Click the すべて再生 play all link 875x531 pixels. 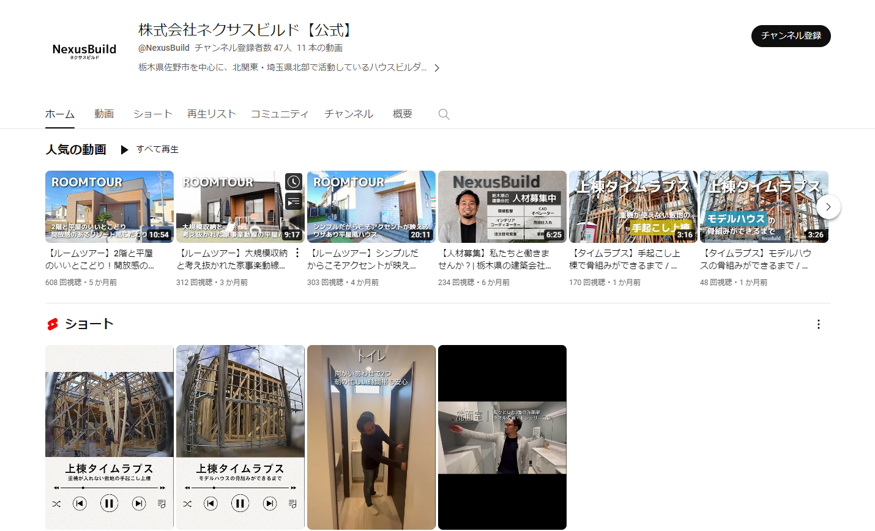pos(157,150)
